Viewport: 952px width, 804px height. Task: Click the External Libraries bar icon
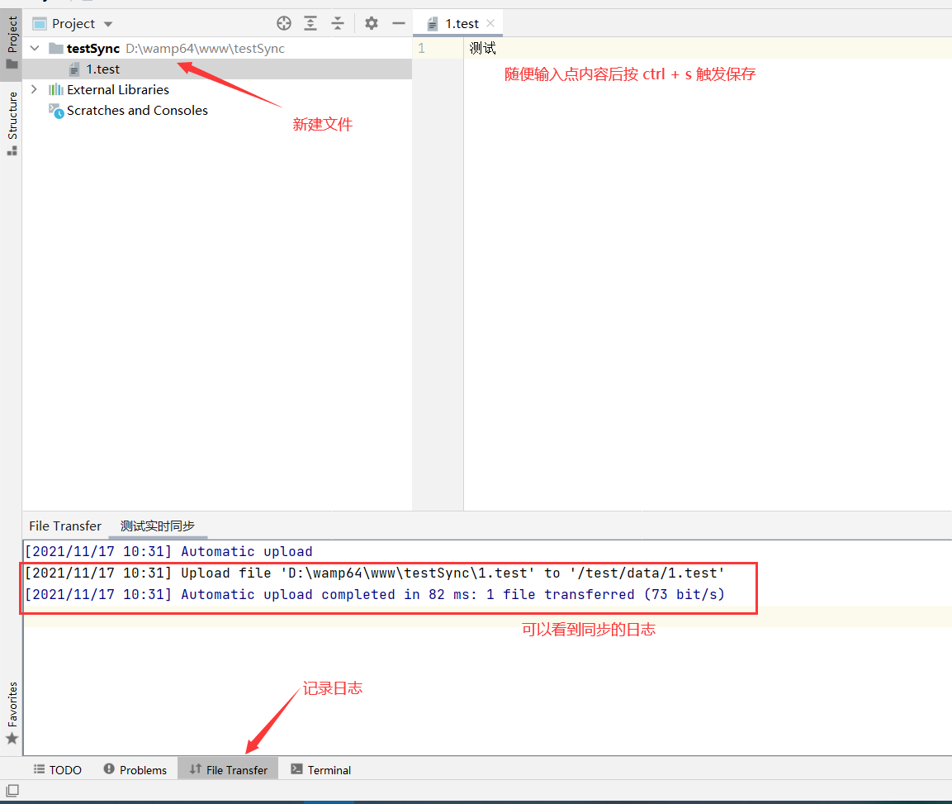click(x=56, y=90)
